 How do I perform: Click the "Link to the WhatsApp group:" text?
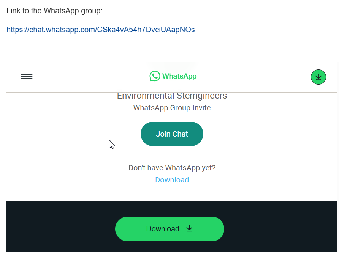(x=54, y=11)
